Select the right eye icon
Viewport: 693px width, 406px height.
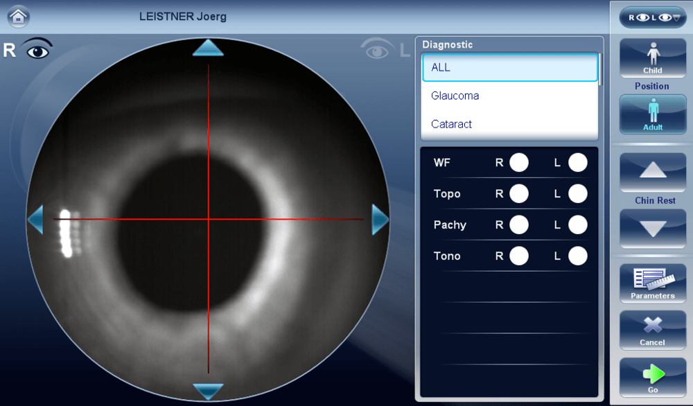tap(38, 50)
